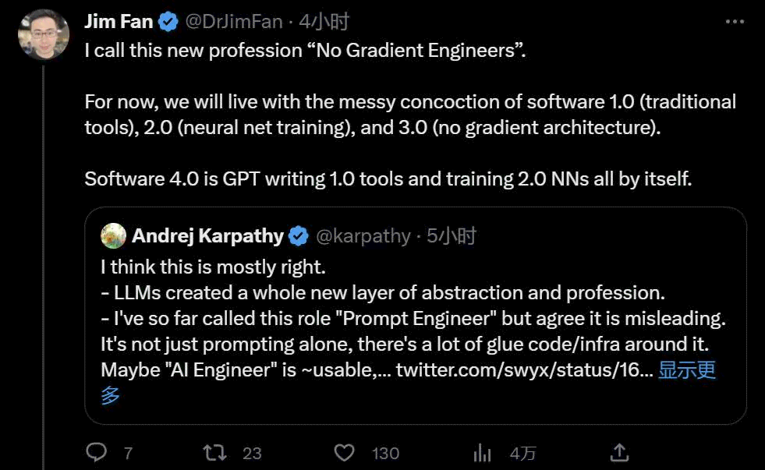The image size is (765, 470).
Task: Share the tweet via upload icon
Action: coord(619,452)
